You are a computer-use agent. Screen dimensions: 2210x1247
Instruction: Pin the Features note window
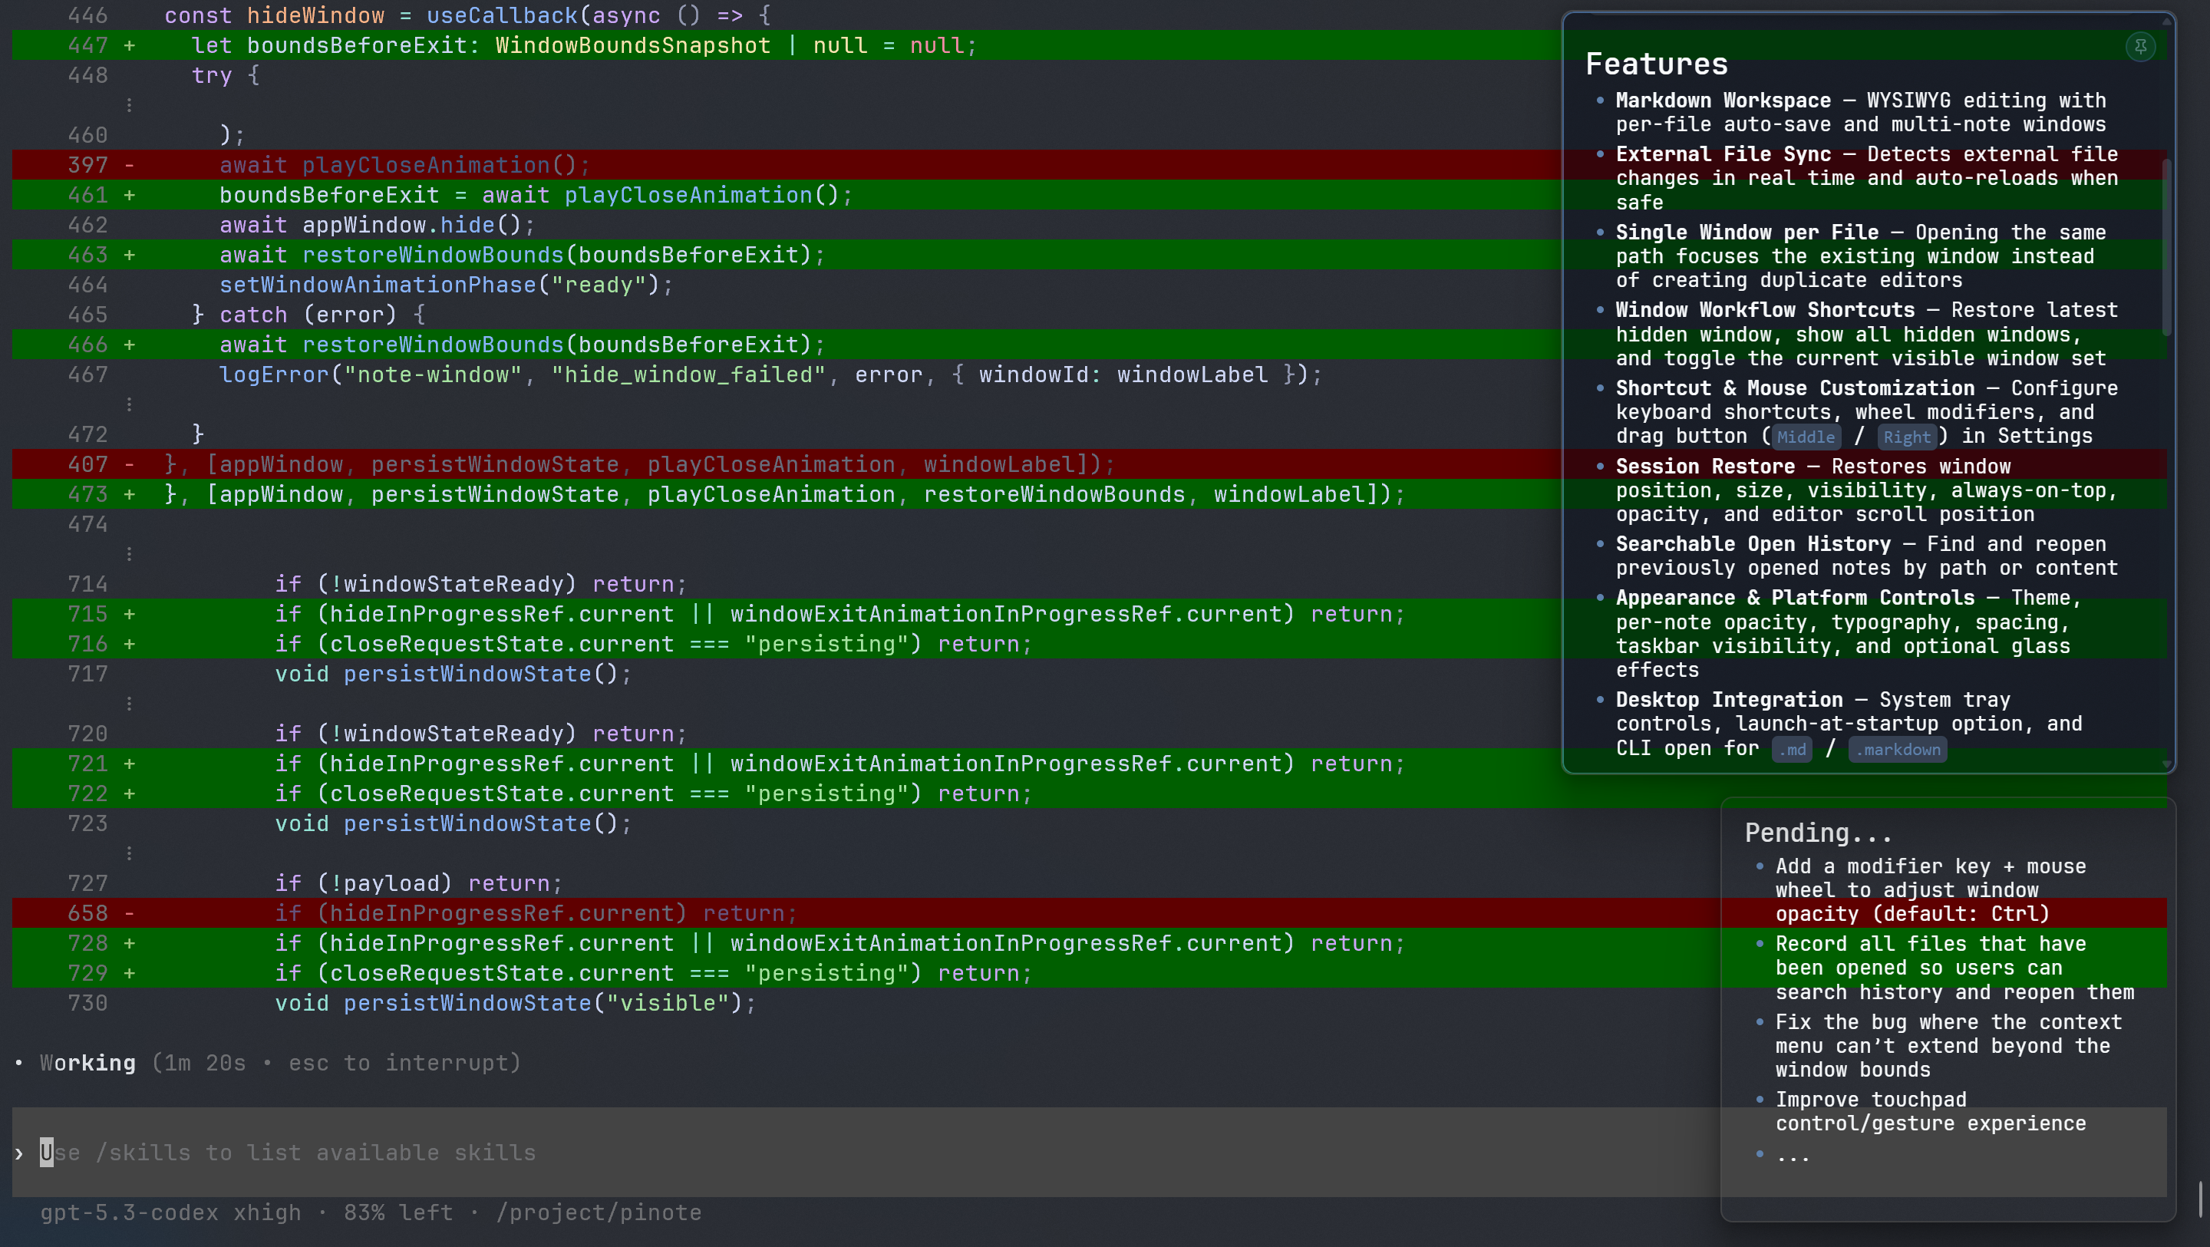point(2140,46)
